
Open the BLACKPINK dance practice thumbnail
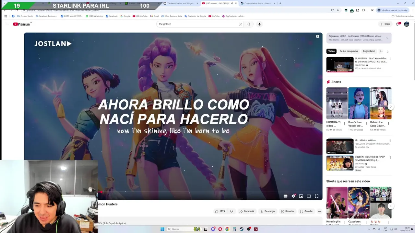(340, 64)
